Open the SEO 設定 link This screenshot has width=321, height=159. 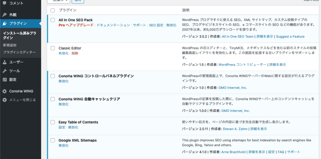[x=156, y=25]
